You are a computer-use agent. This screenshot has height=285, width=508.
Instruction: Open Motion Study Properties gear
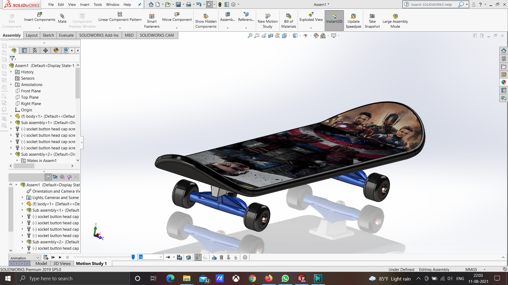(x=245, y=257)
